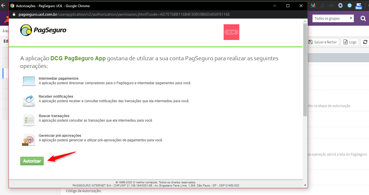
Task: Click the Gerenciar pré-aprovações heading
Action: pos(60,136)
